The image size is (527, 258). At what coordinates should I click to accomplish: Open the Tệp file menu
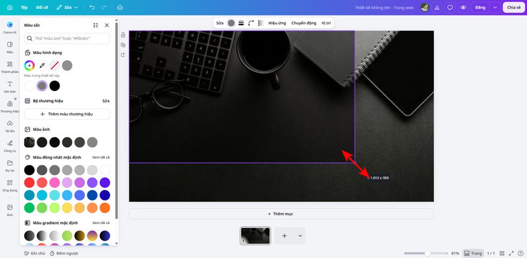click(24, 7)
